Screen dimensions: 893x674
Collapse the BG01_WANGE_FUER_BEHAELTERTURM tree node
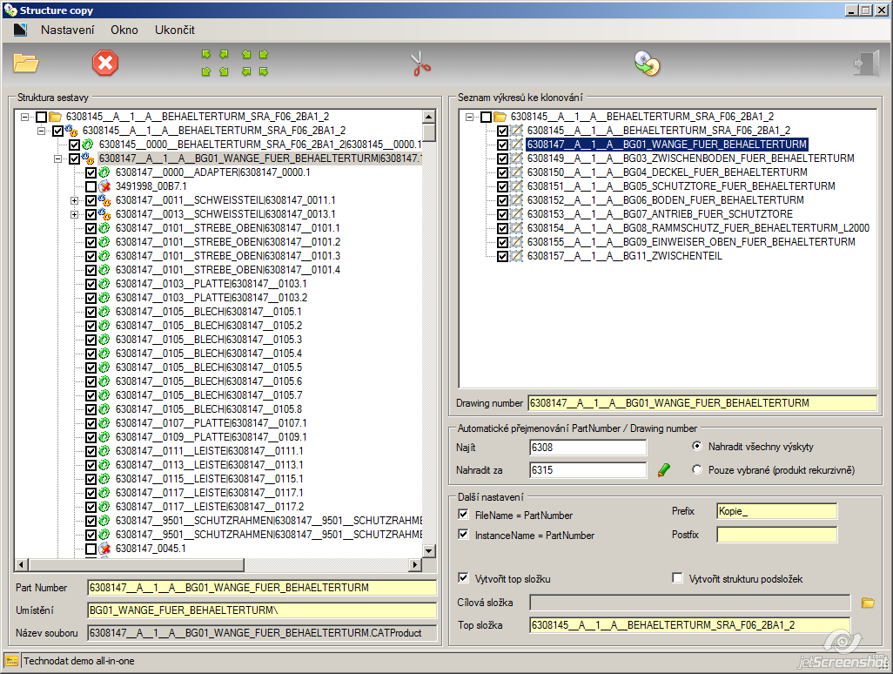tap(57, 159)
